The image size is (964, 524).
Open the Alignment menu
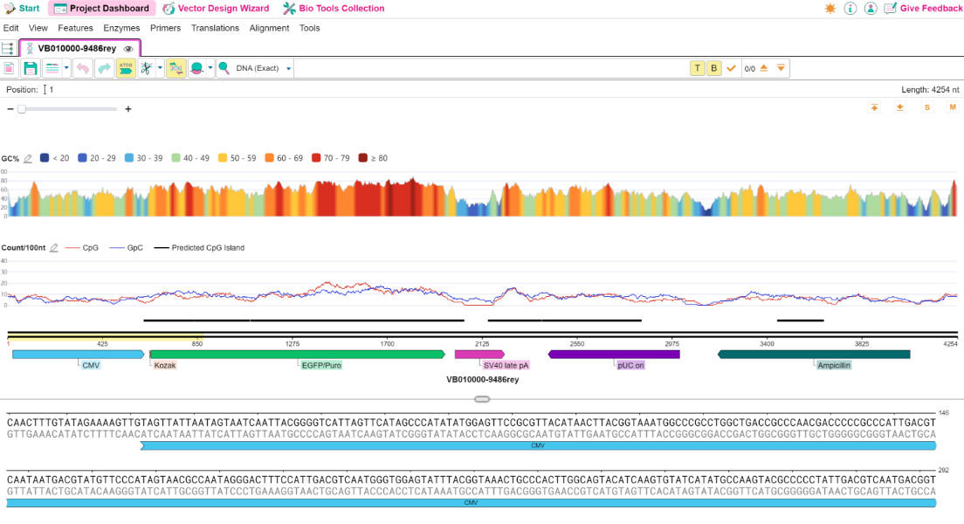[x=269, y=28]
